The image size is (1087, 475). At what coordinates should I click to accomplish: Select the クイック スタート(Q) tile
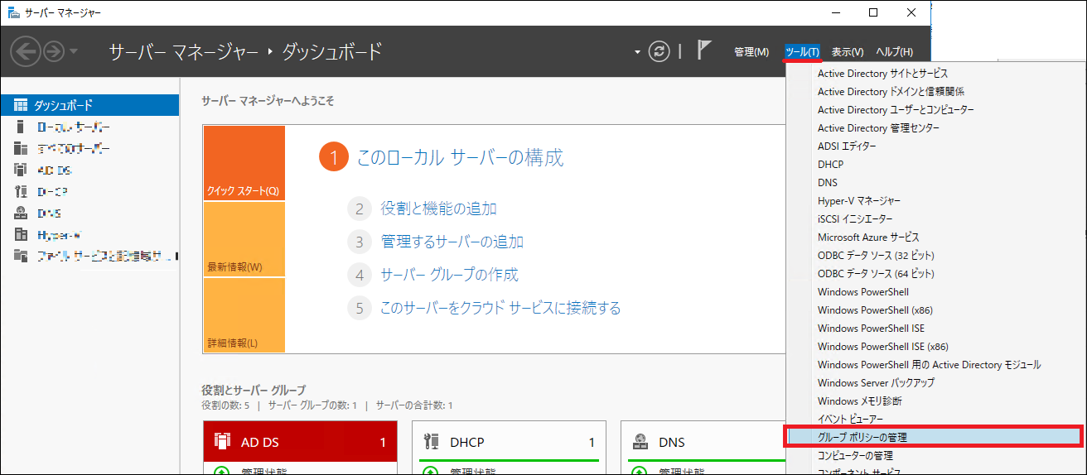coord(244,164)
